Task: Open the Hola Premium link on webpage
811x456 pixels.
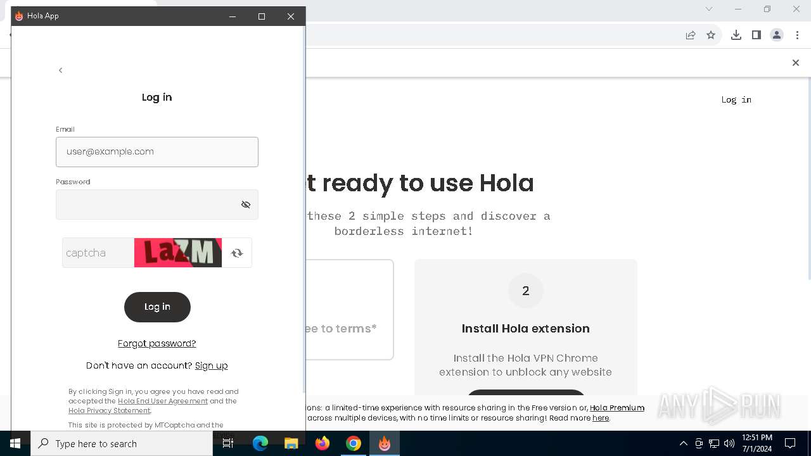Action: 617,408
